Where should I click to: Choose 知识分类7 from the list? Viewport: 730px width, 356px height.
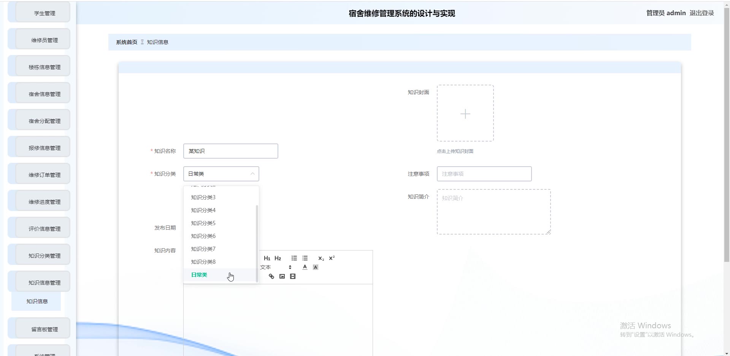(x=221, y=249)
